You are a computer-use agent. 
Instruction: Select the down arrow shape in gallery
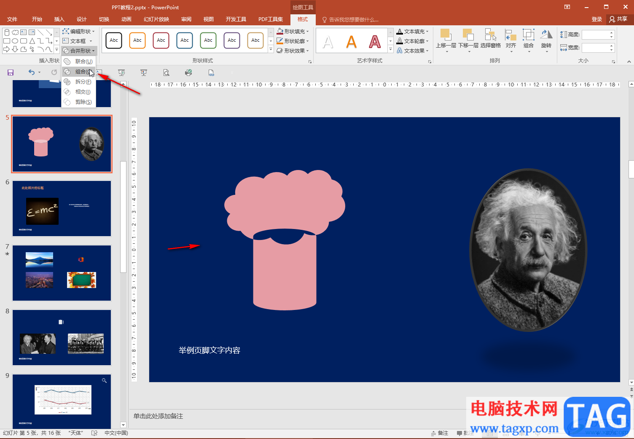[x=15, y=49]
